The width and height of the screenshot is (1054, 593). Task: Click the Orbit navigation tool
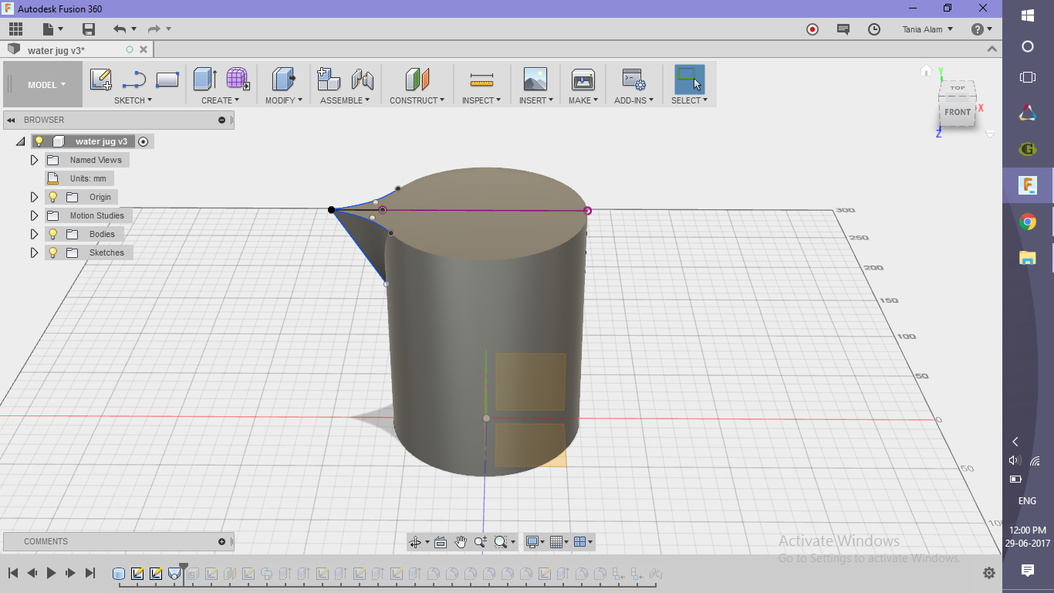(415, 542)
